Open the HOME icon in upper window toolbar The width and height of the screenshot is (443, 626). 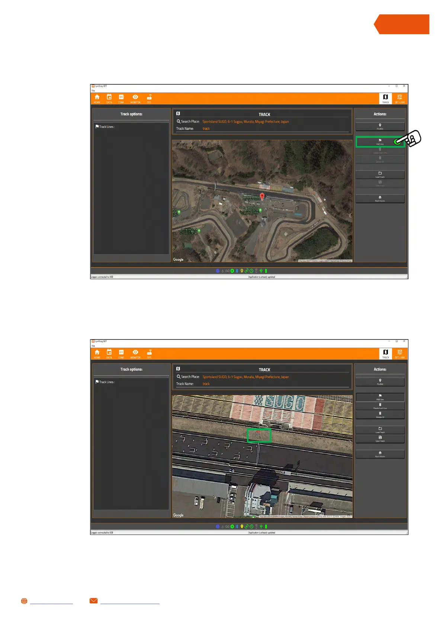click(x=97, y=98)
